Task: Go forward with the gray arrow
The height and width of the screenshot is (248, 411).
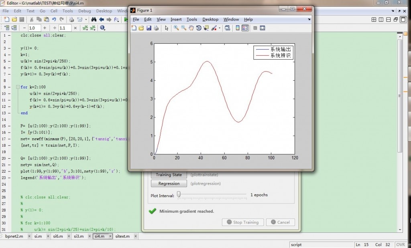Action: [x=109, y=19]
